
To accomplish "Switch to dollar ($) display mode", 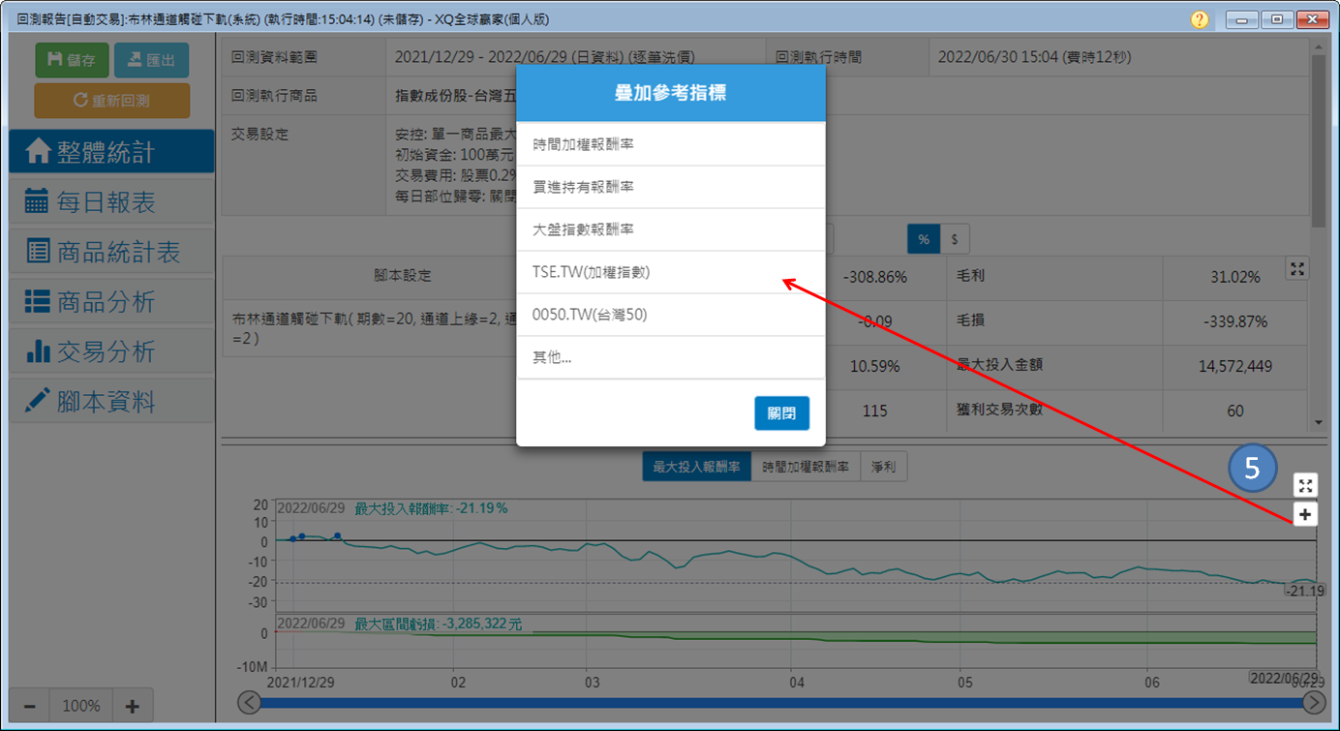I will 955,239.
